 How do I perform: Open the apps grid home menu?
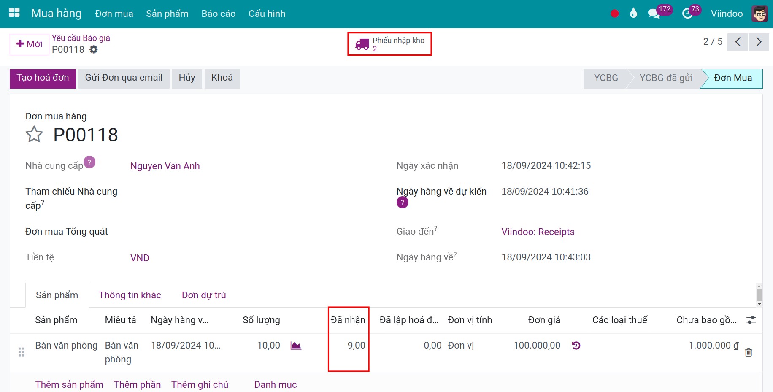tap(14, 13)
